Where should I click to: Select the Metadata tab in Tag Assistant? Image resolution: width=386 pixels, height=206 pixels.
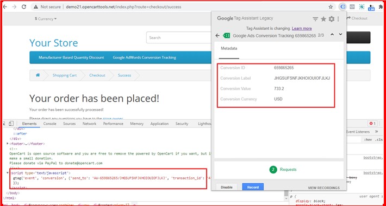tap(229, 48)
